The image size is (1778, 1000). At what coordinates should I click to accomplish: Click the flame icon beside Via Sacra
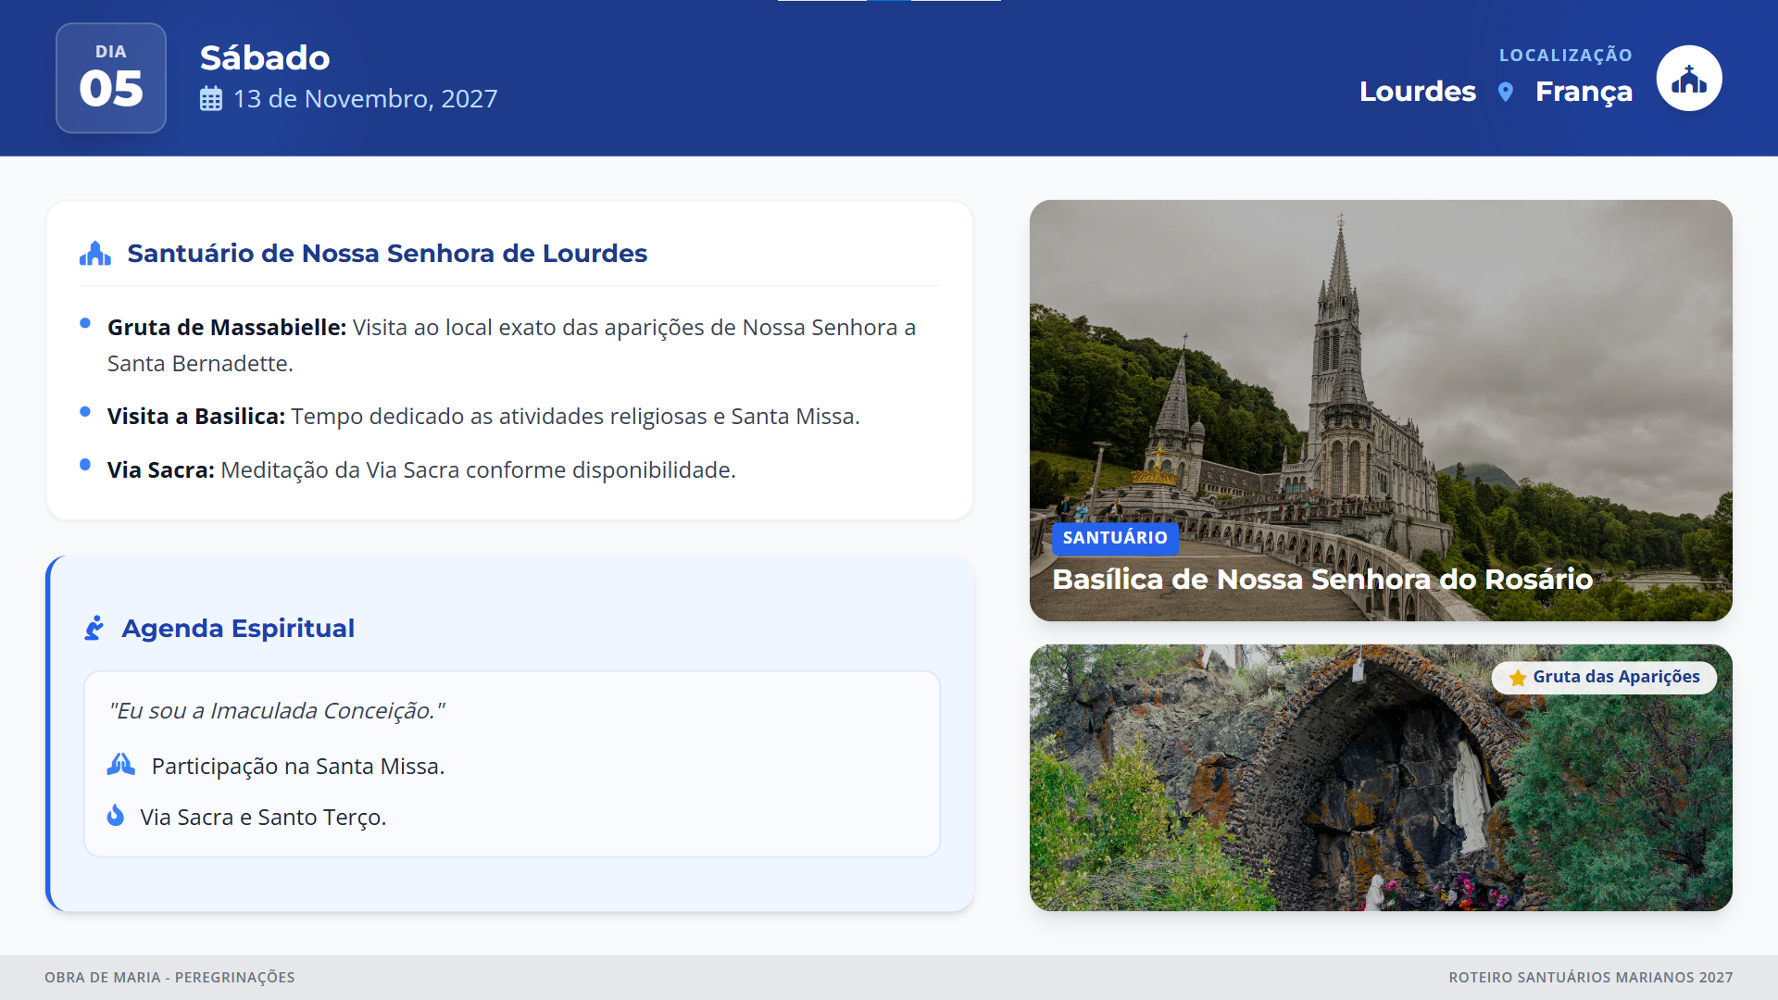click(116, 816)
